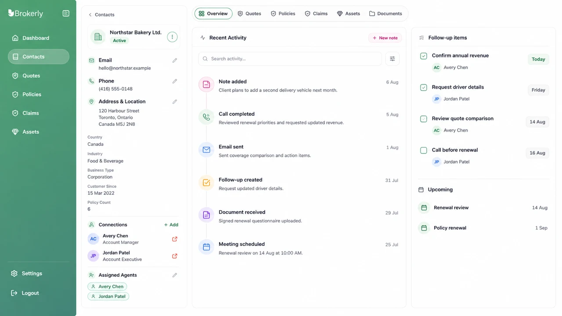Click the 14 Aug due badge

click(x=537, y=122)
